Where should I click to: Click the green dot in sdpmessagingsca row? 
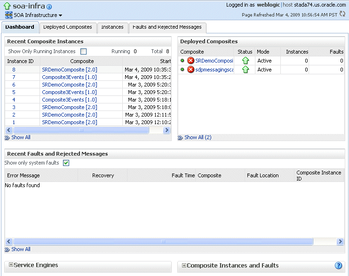pos(182,70)
